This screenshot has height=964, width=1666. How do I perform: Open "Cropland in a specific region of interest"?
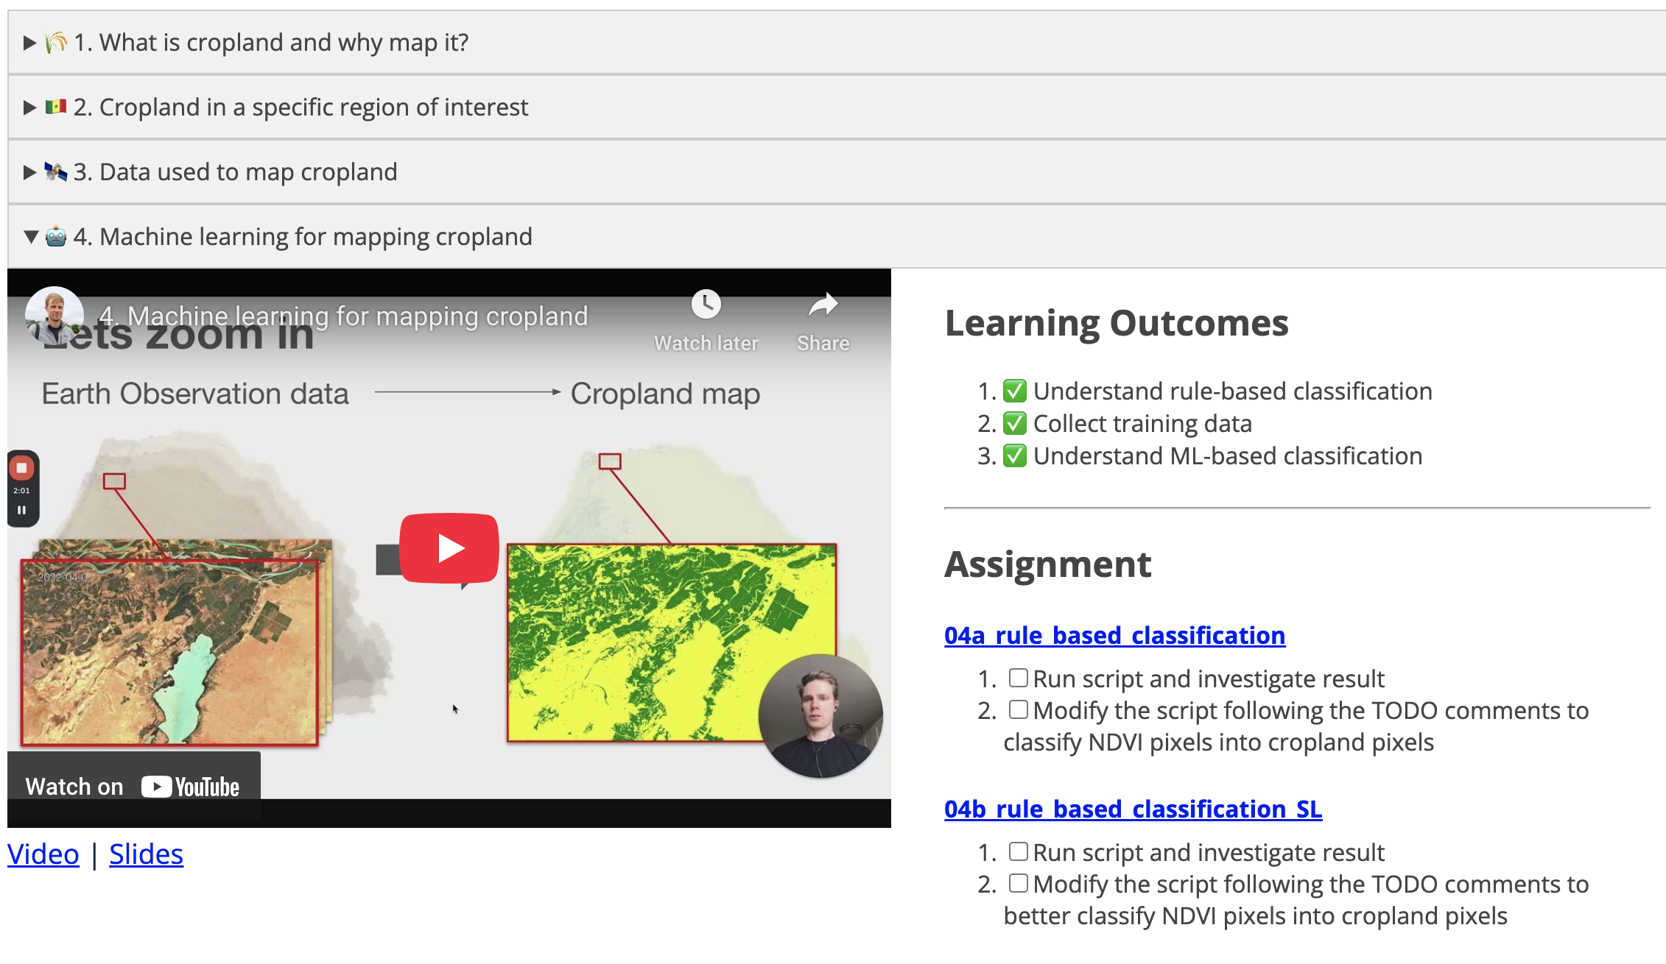[x=837, y=107]
